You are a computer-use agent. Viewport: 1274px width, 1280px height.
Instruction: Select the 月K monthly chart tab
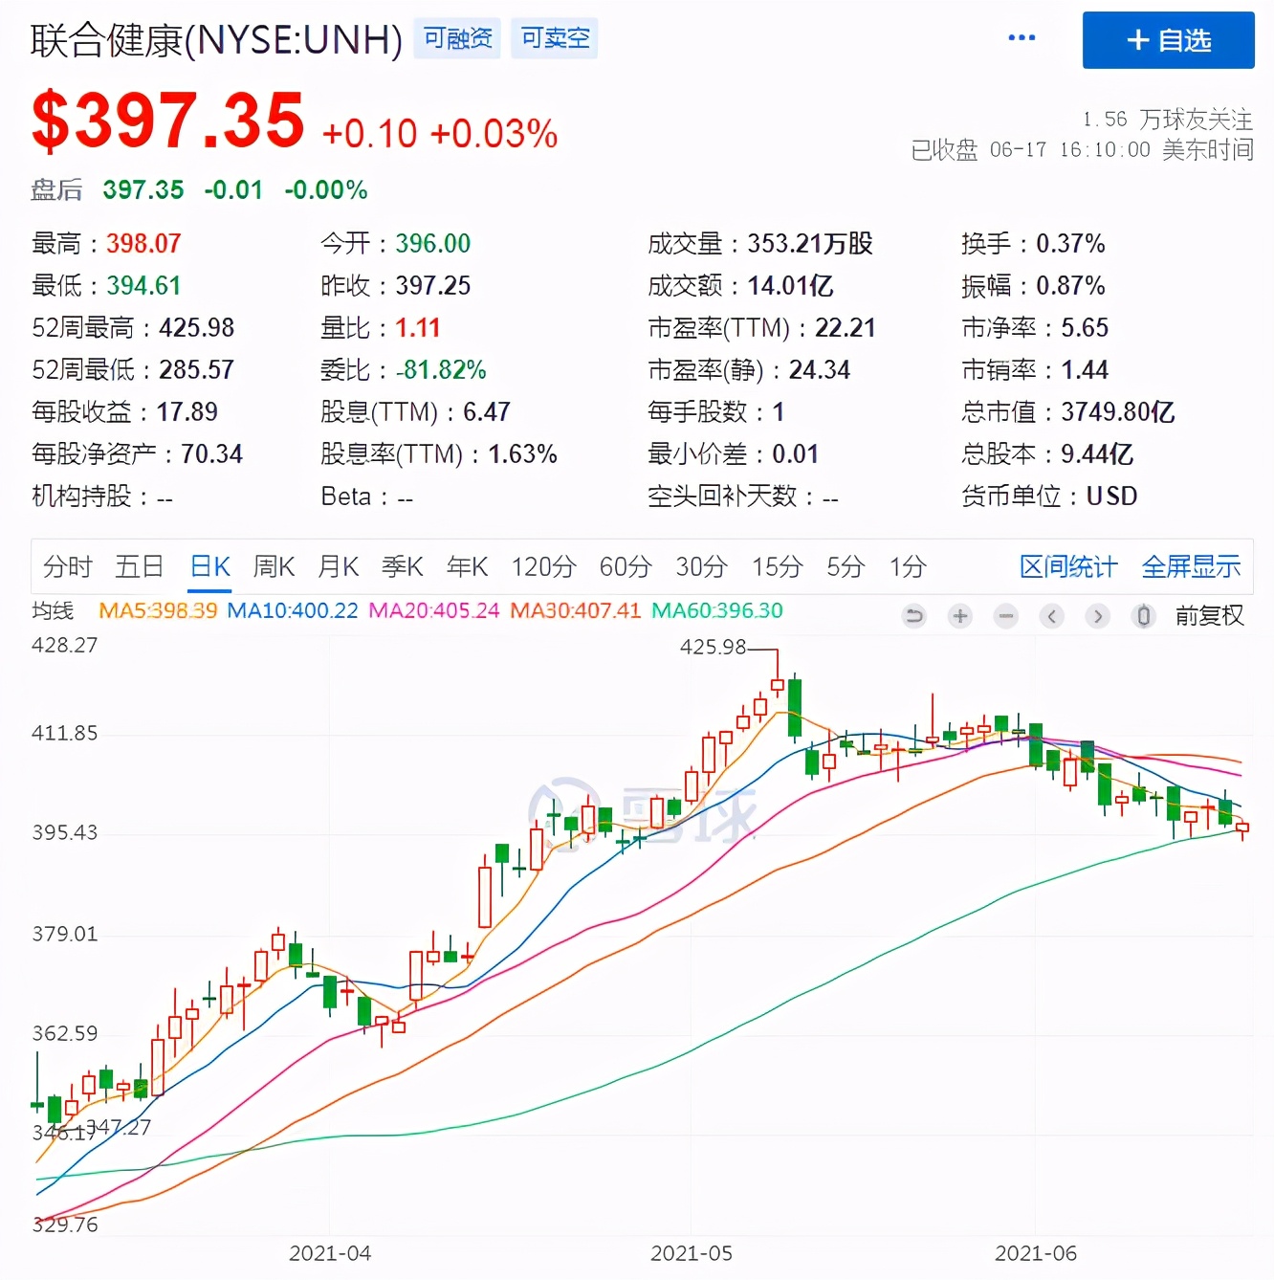pyautogui.click(x=338, y=567)
